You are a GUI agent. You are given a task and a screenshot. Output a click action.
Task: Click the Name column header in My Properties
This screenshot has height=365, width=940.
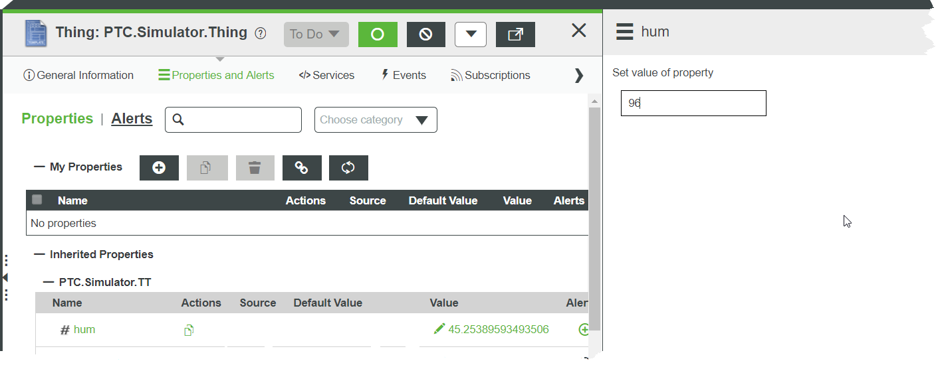coord(72,200)
